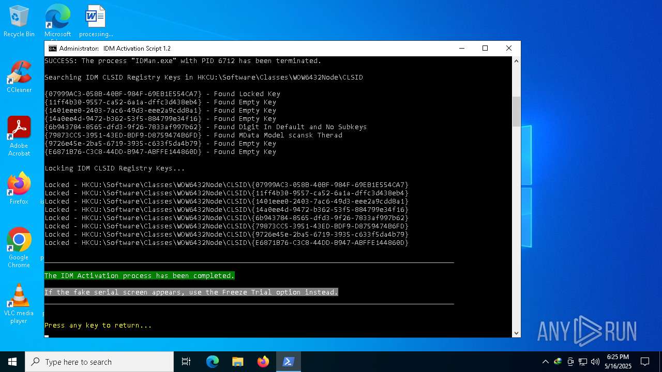Open the Windows Start menu
The image size is (662, 372).
pos(12,362)
